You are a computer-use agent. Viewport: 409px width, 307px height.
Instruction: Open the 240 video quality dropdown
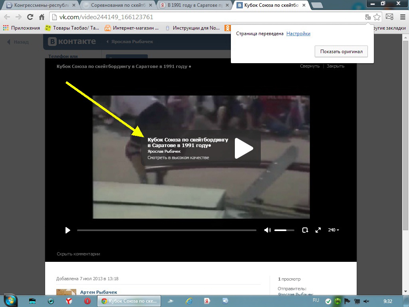333,230
